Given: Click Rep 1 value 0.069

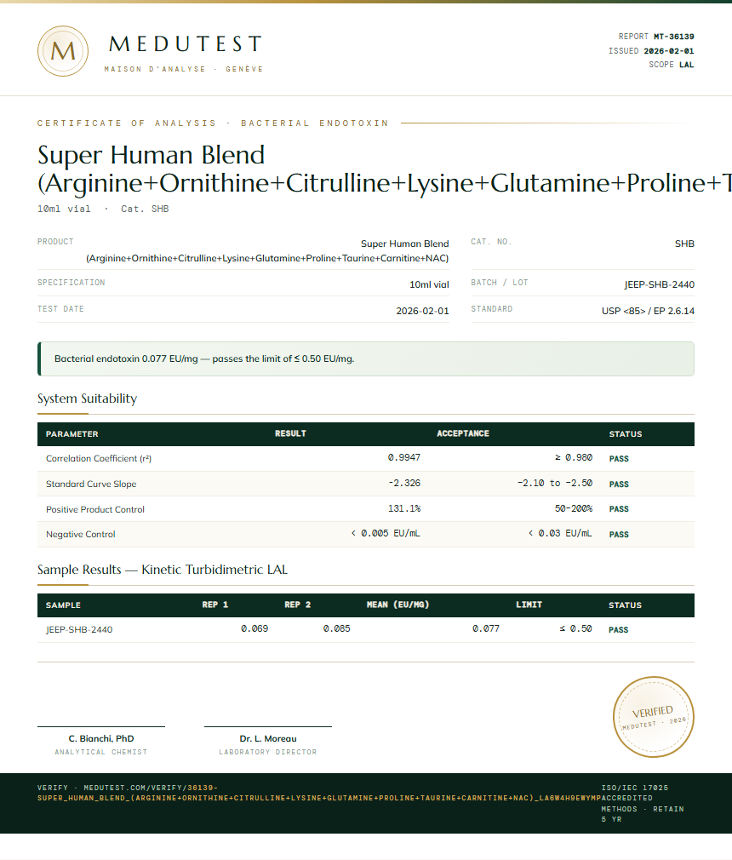Looking at the screenshot, I should [x=254, y=628].
